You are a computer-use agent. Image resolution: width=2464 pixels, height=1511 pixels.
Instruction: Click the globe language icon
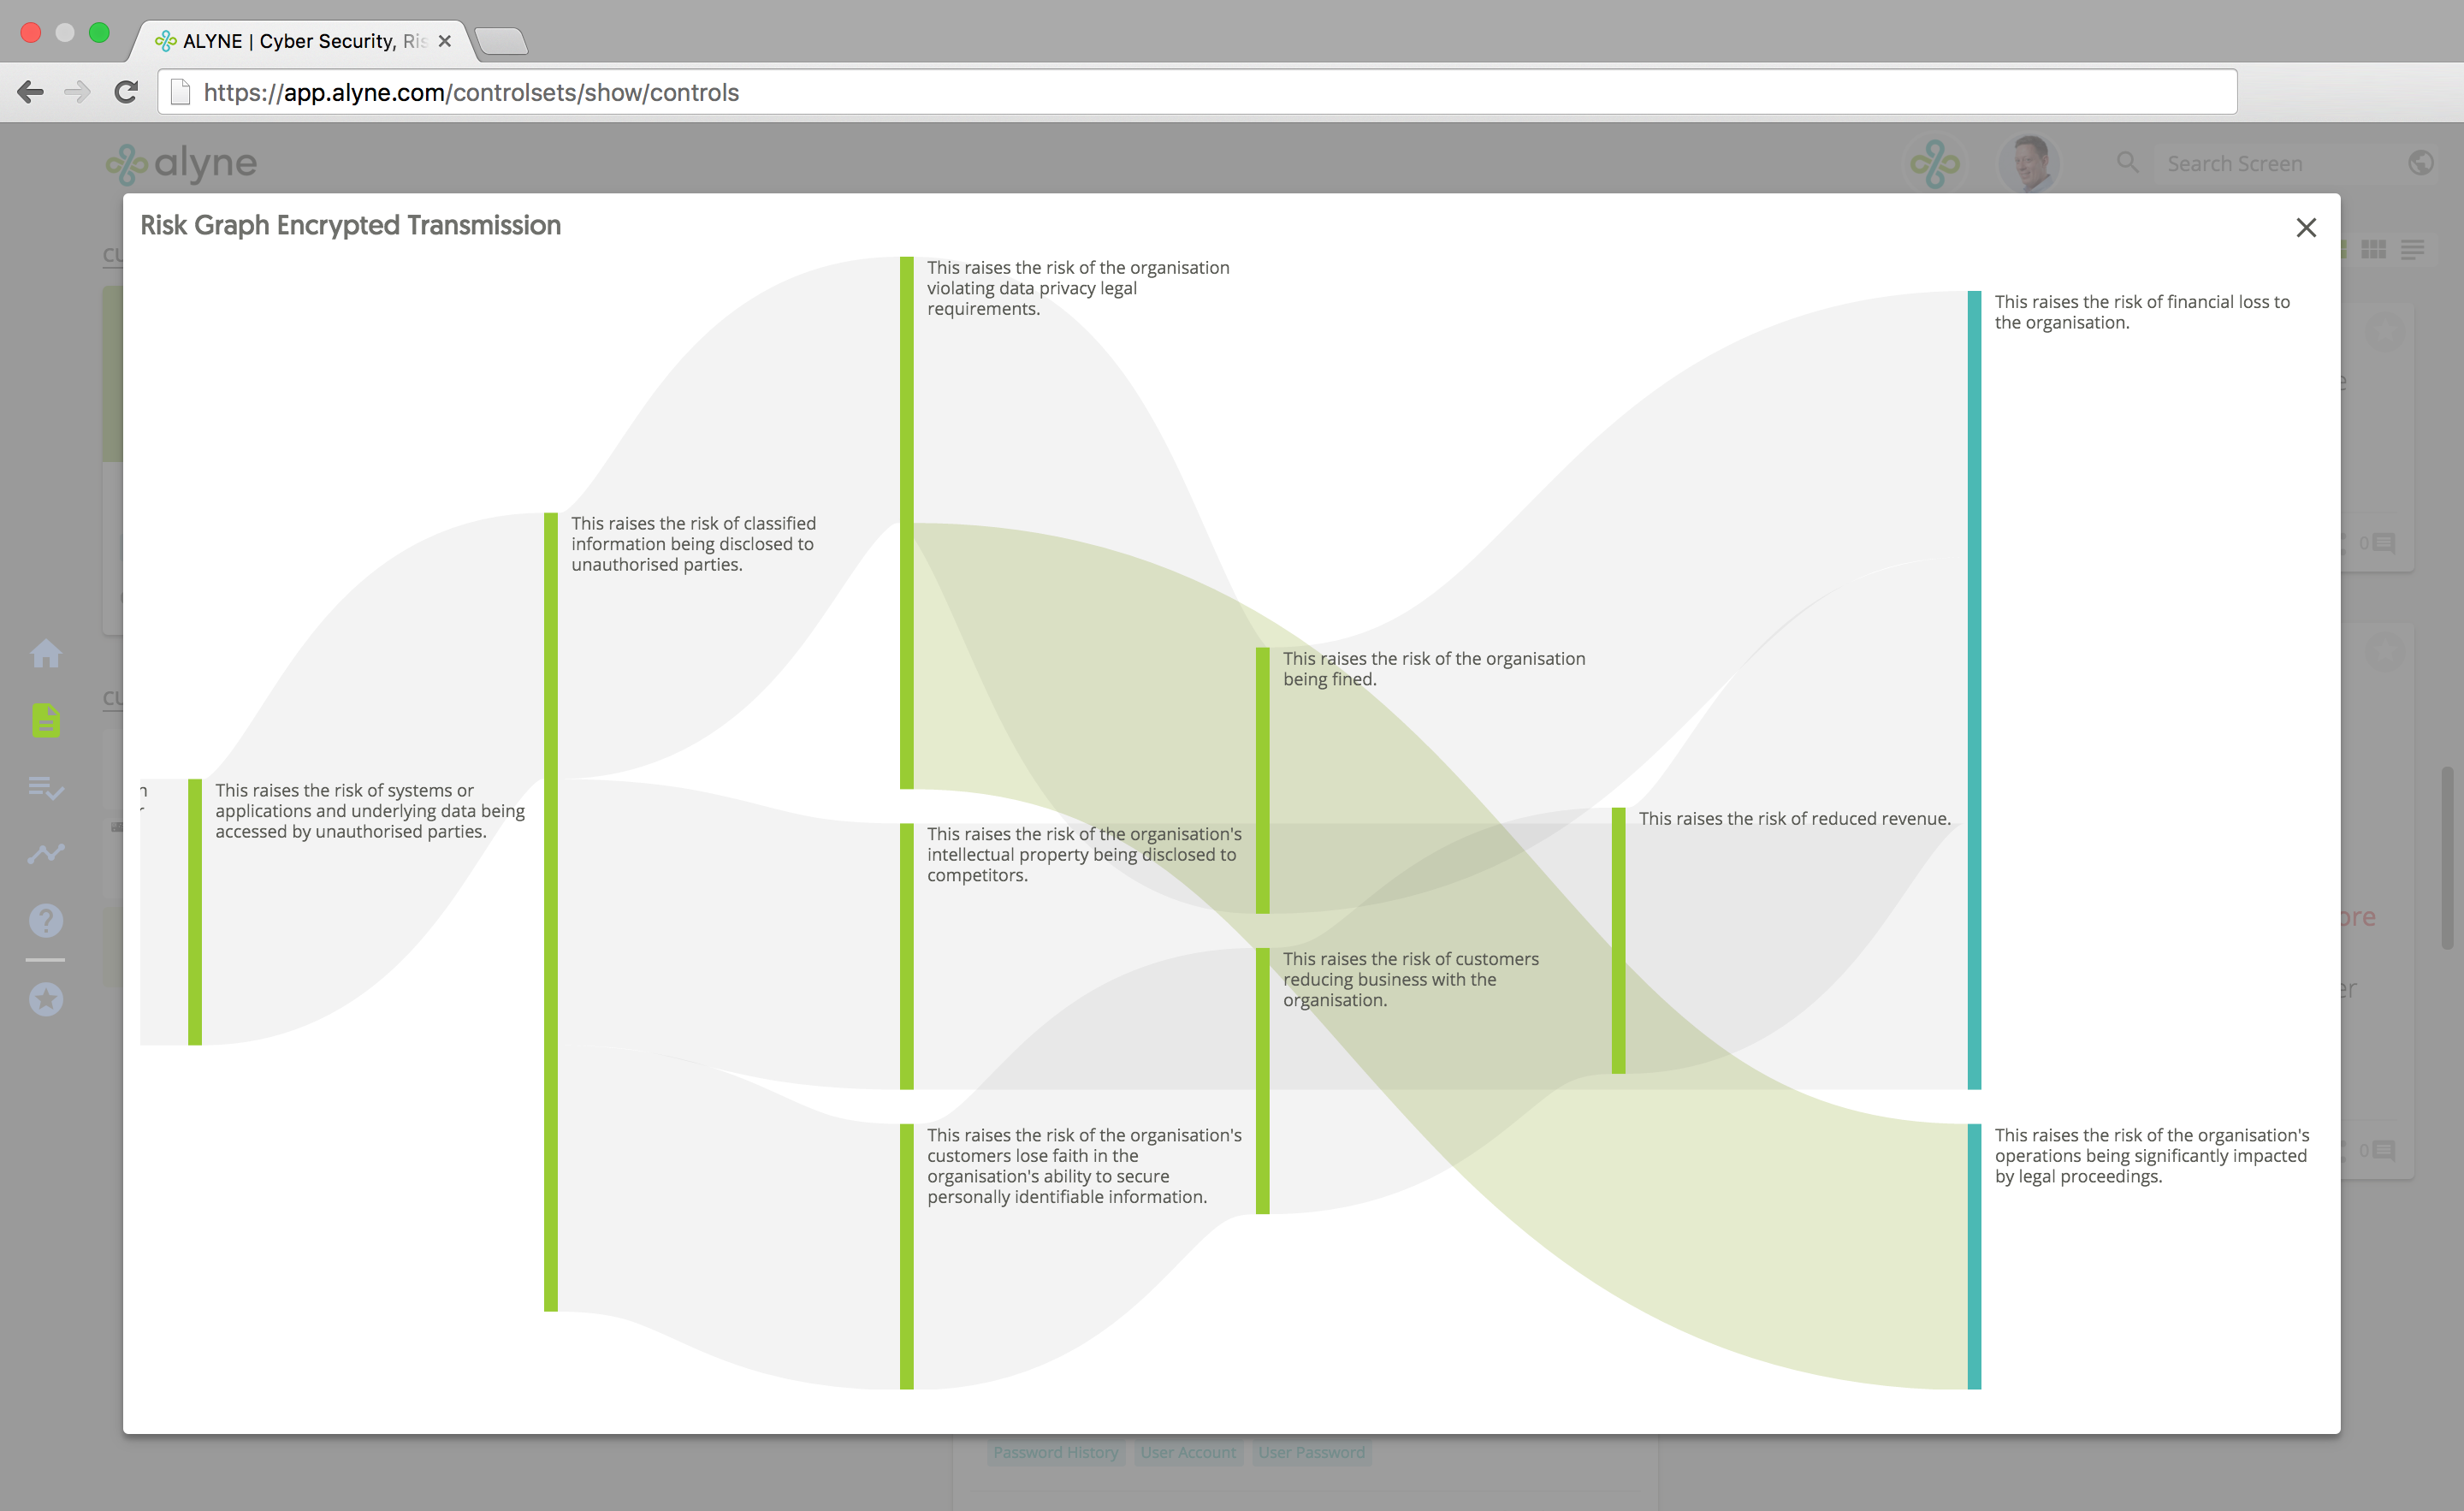point(2420,163)
